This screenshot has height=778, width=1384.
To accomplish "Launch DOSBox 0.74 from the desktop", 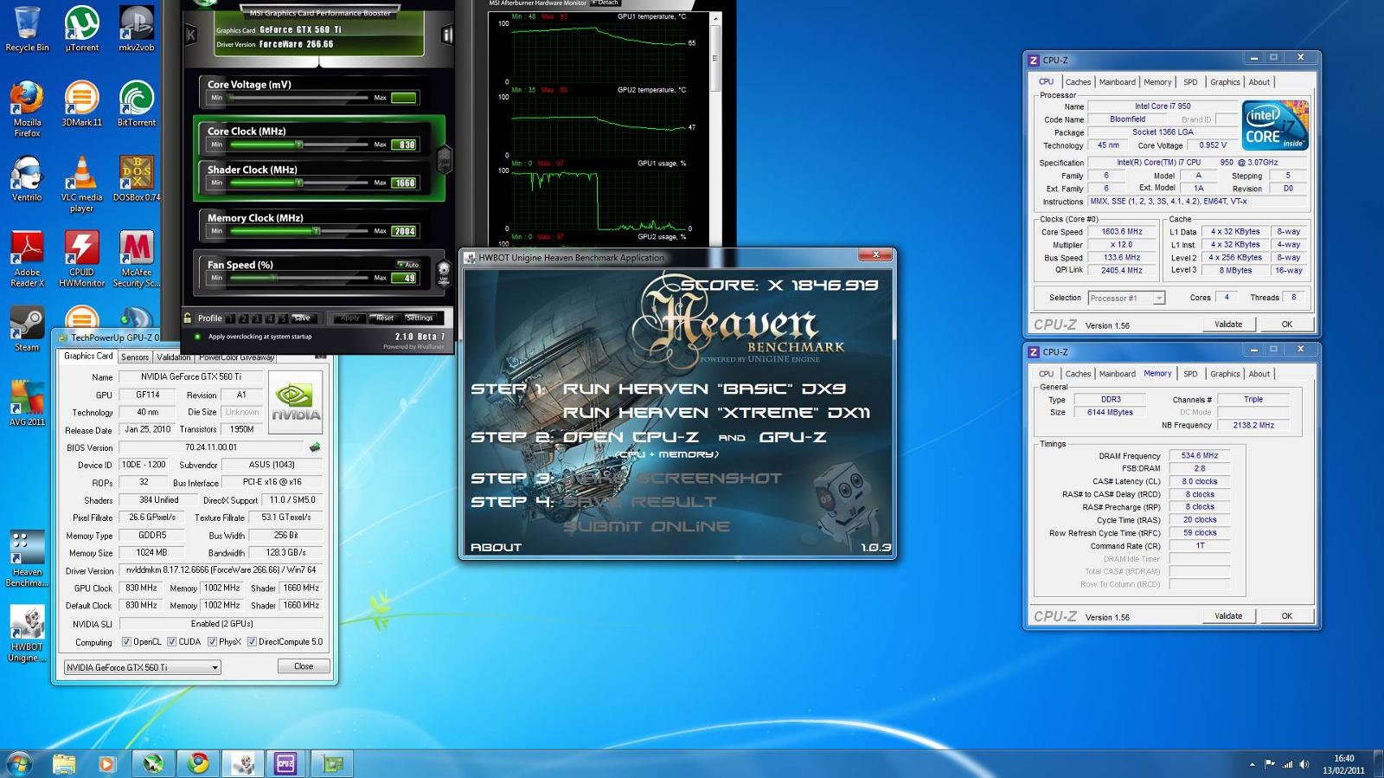I will tap(137, 179).
